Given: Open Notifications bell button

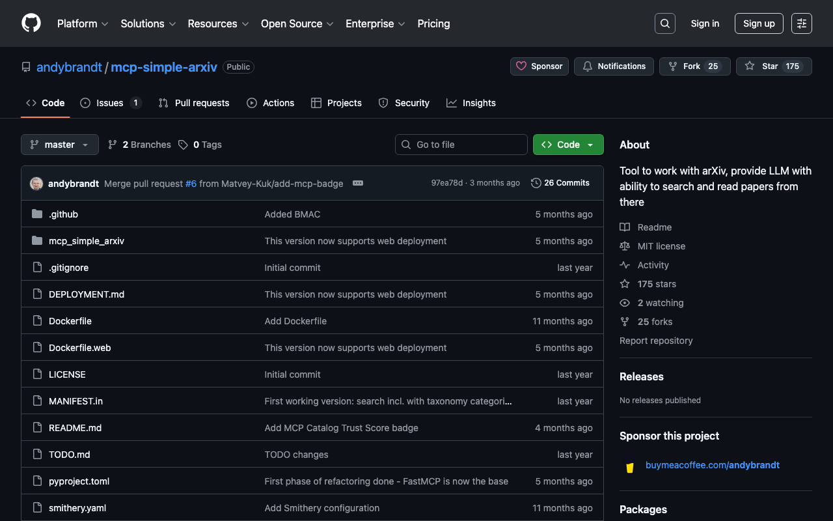Looking at the screenshot, I should point(614,66).
